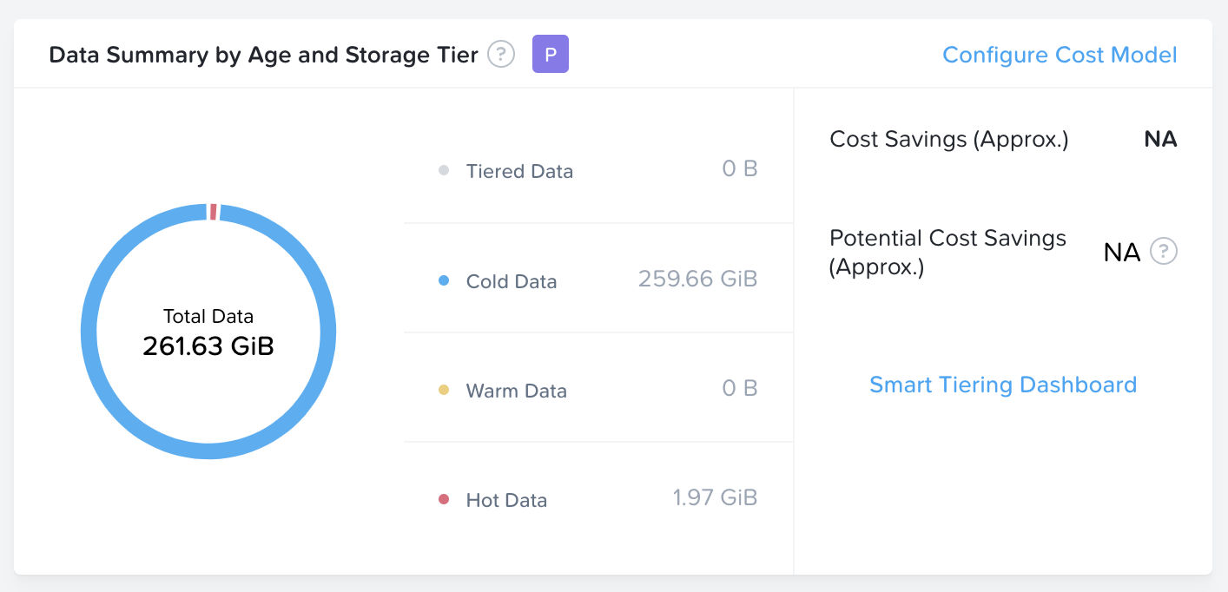The image size is (1228, 592).
Task: Click the help icon beside the panel title
Action: pos(500,56)
